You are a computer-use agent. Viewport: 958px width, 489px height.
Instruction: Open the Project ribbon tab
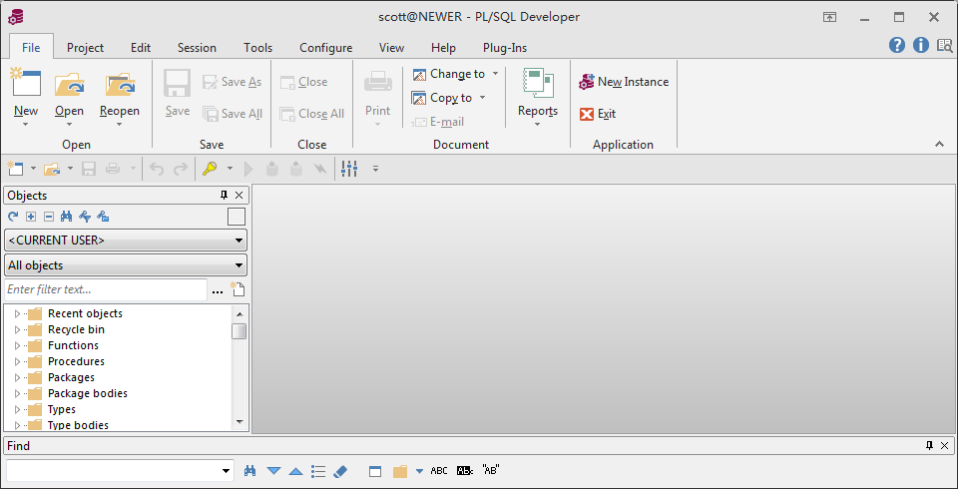tap(85, 48)
